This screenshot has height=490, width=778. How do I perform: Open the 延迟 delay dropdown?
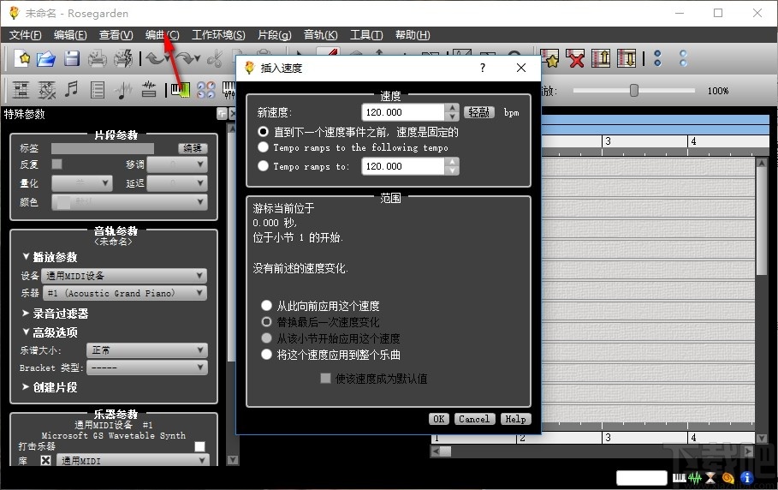tap(177, 183)
